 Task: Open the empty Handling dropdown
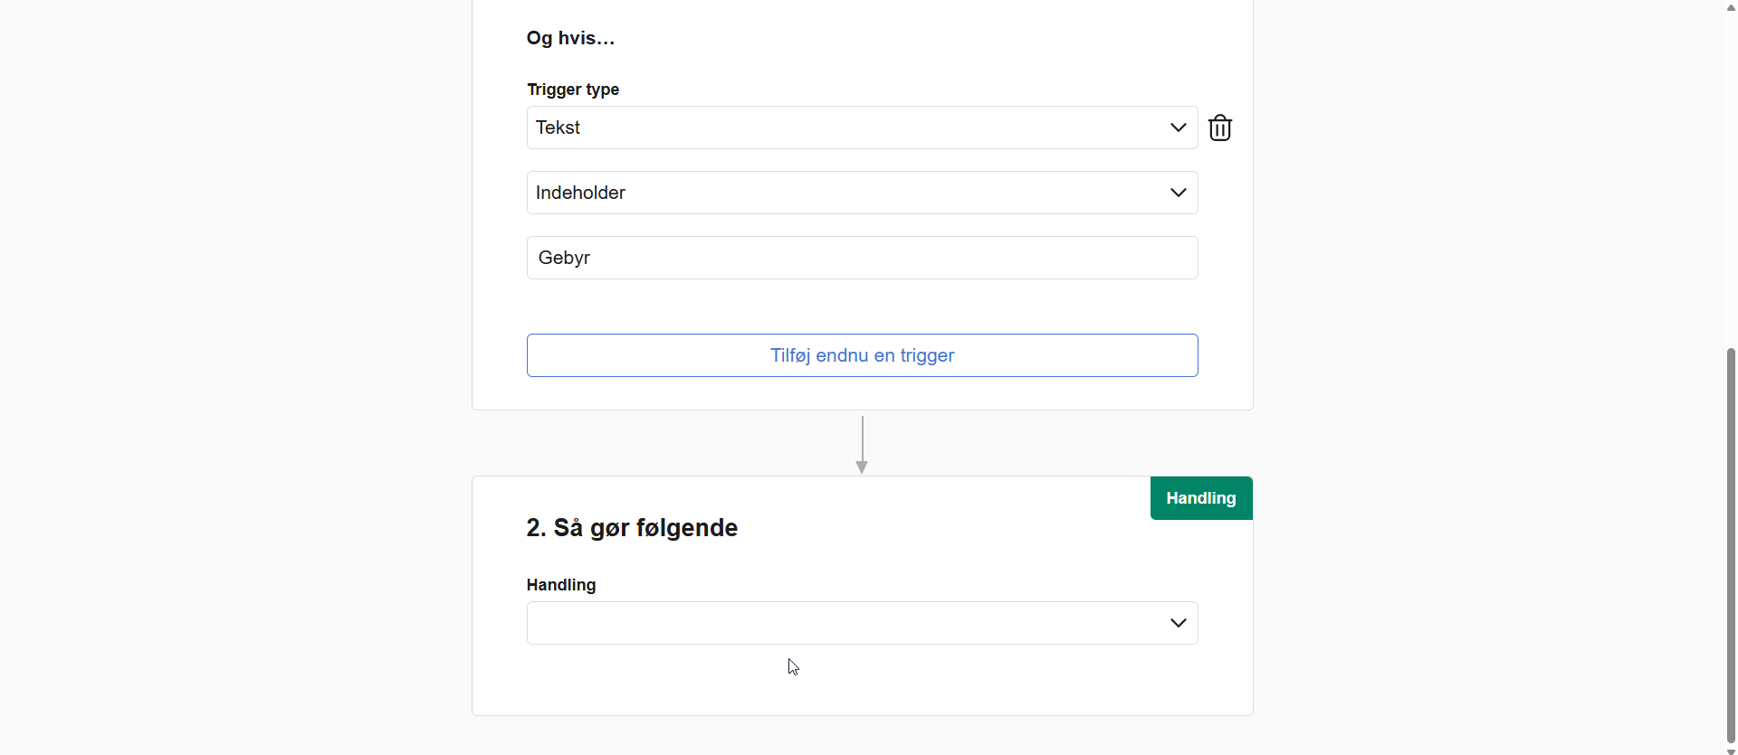point(862,623)
